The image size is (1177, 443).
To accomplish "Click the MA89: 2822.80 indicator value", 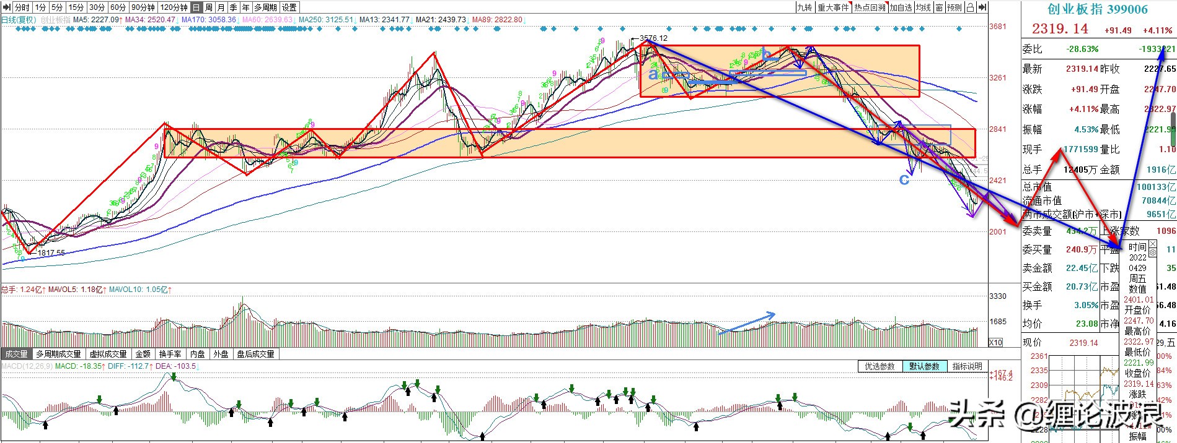I will pyautogui.click(x=498, y=20).
